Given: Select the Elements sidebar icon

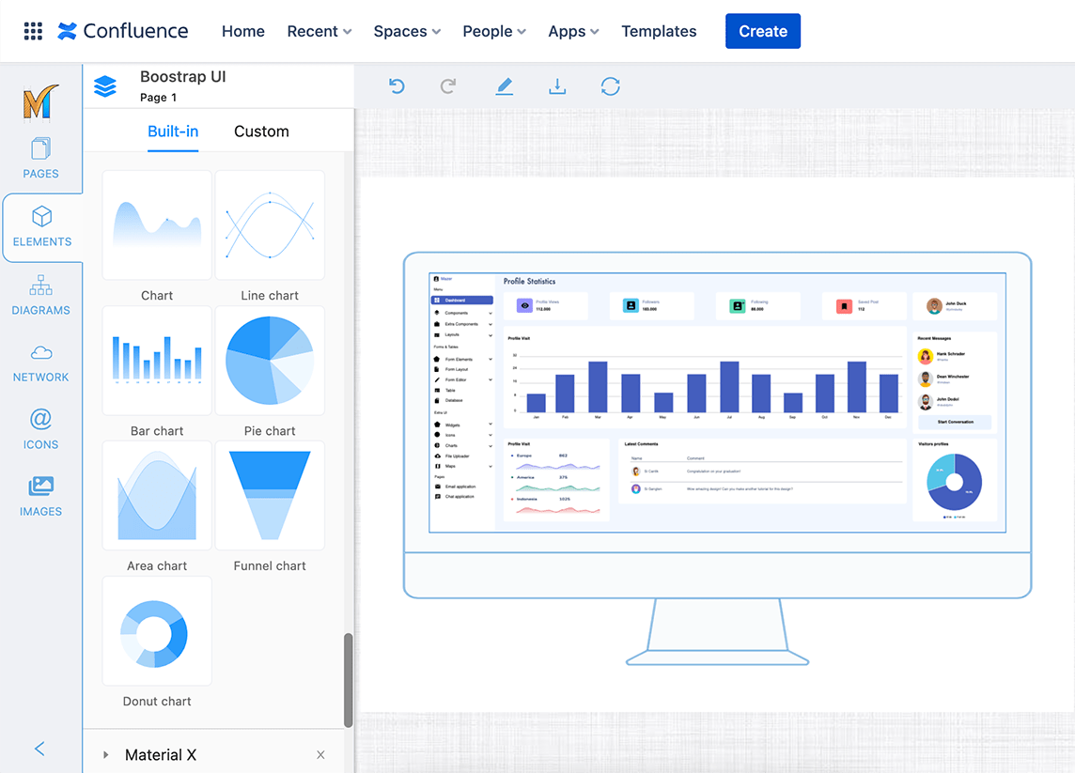Looking at the screenshot, I should pos(41,227).
